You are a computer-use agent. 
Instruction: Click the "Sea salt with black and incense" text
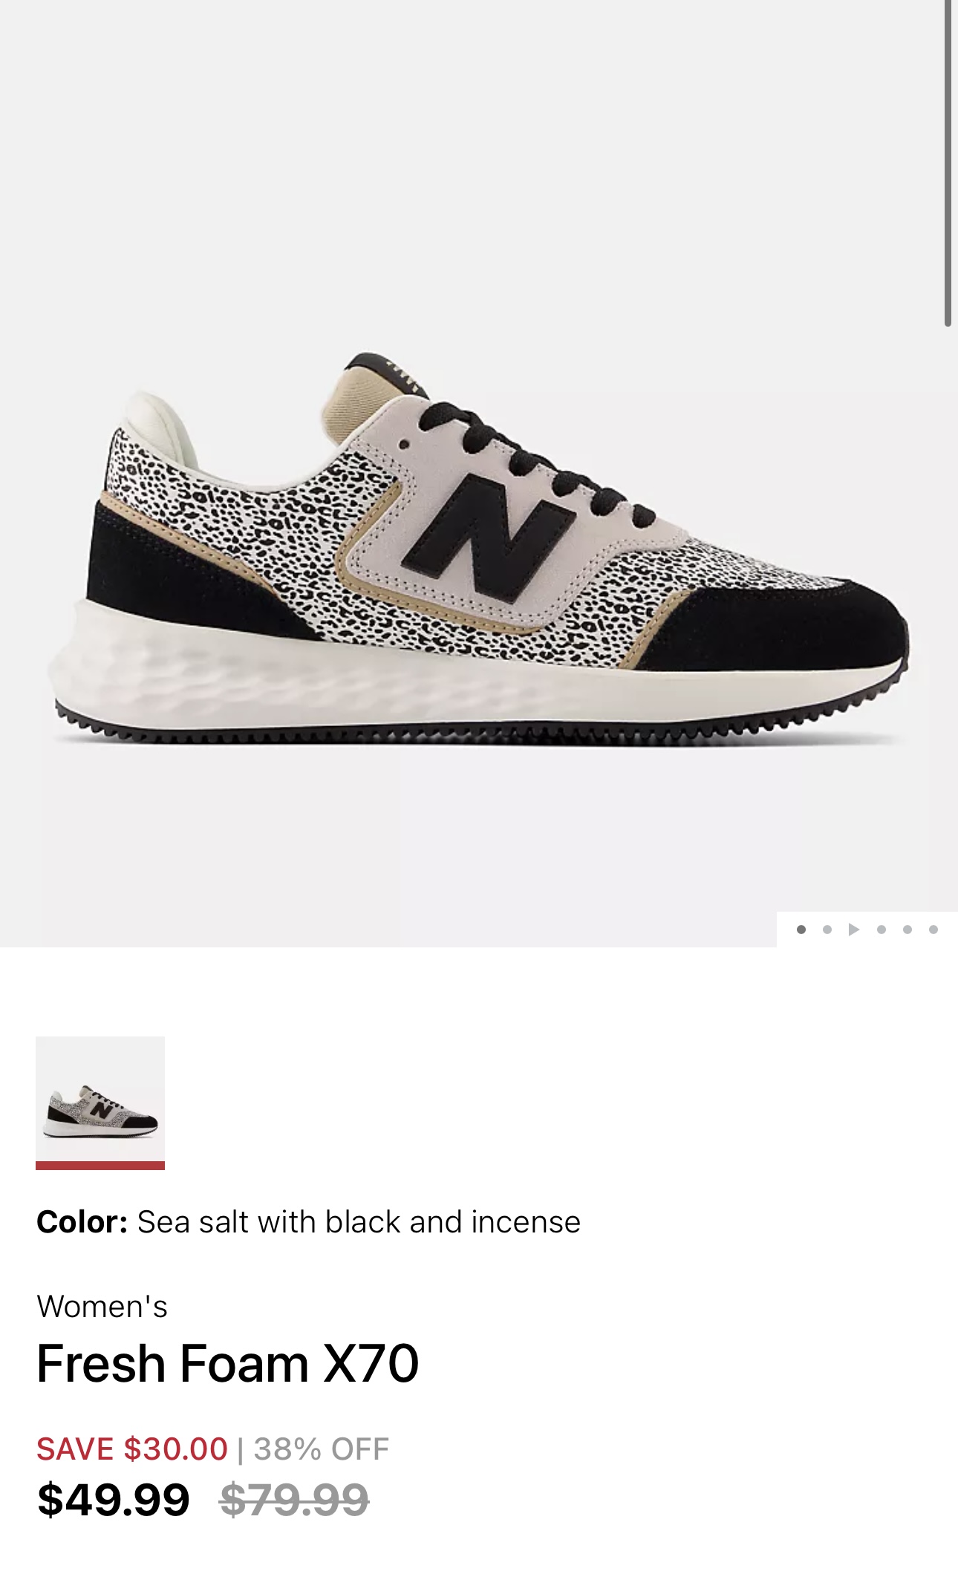point(359,1221)
